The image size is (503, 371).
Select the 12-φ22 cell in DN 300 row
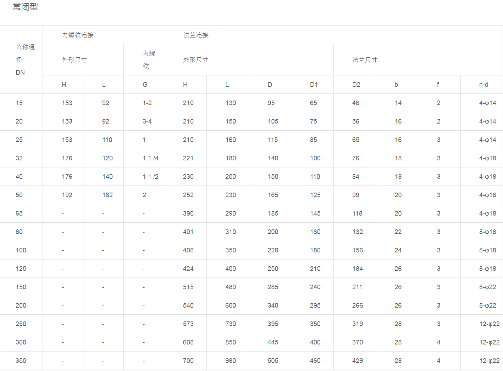(489, 342)
